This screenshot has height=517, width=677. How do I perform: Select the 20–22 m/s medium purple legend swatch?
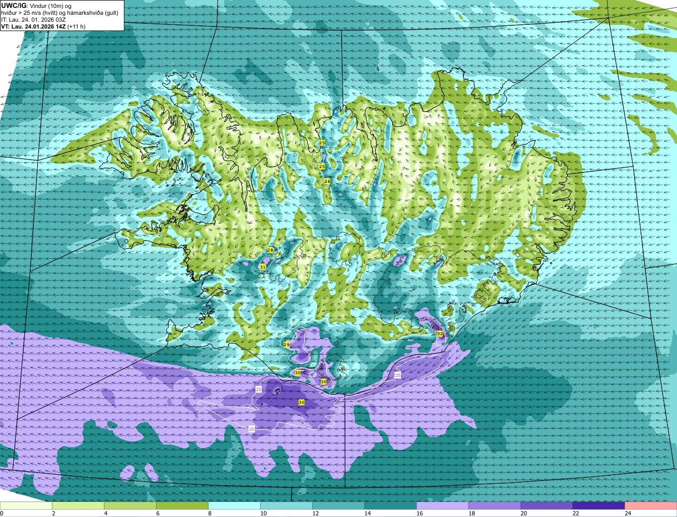[547, 505]
